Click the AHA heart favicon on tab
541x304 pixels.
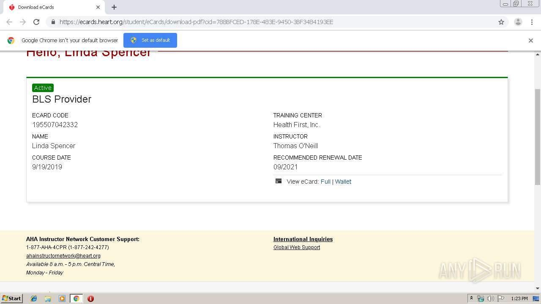(x=12, y=7)
